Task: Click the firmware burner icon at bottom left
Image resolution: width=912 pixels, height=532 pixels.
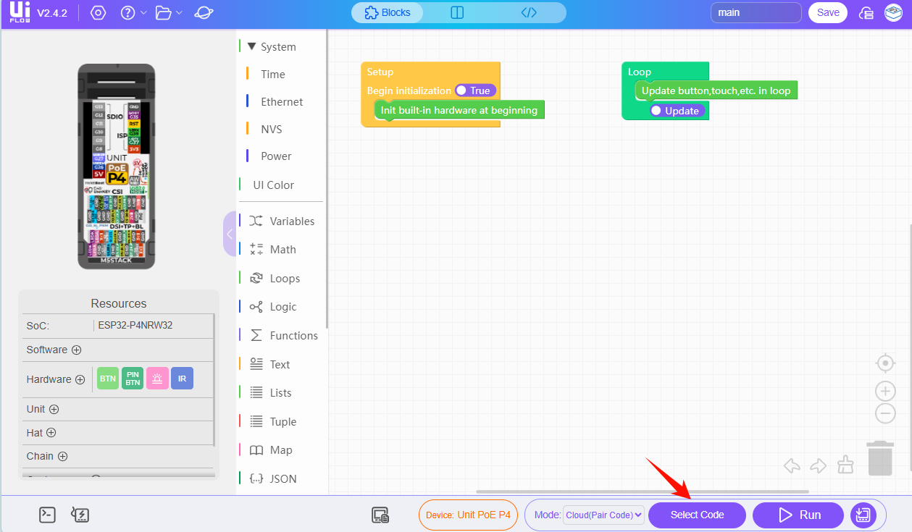Action: click(x=80, y=515)
